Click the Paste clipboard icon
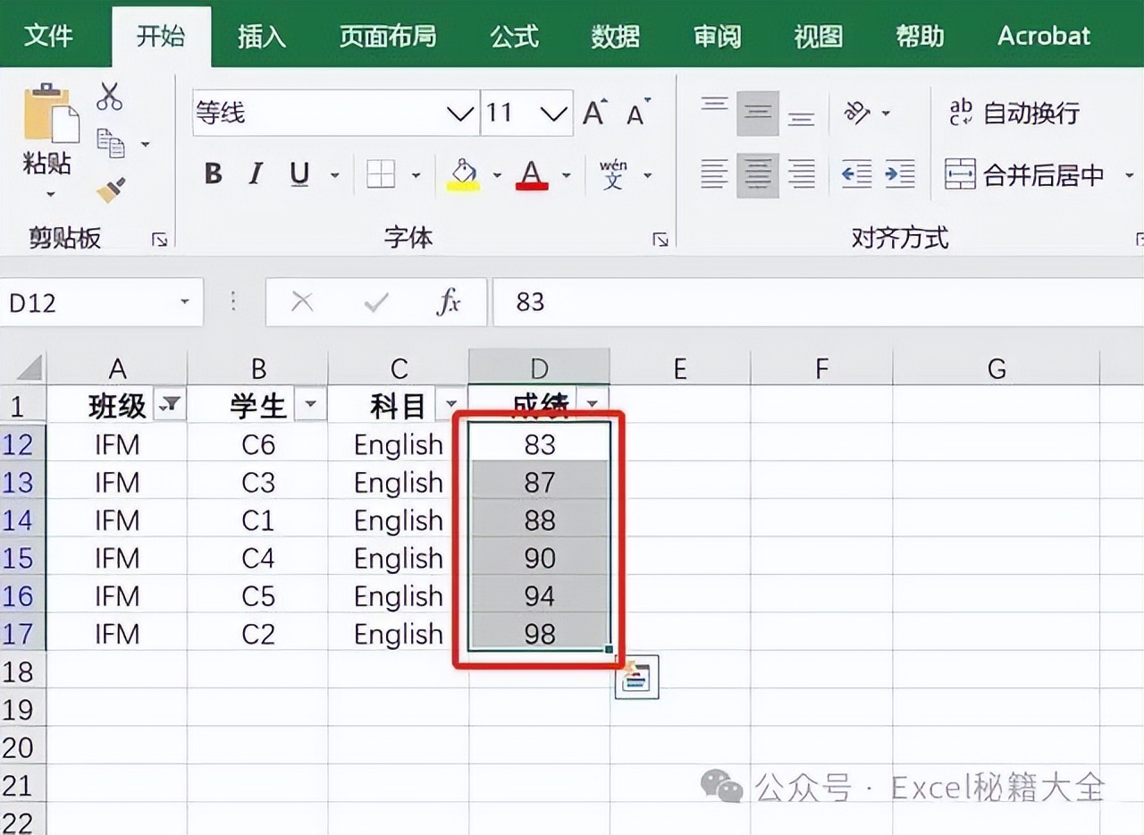Viewport: 1144px width, 835px height. tap(50, 114)
